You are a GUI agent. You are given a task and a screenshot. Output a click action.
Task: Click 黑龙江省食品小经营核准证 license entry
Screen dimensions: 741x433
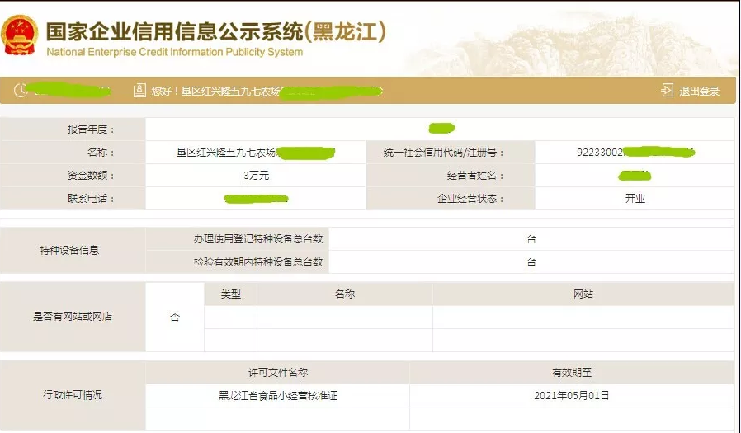[278, 396]
